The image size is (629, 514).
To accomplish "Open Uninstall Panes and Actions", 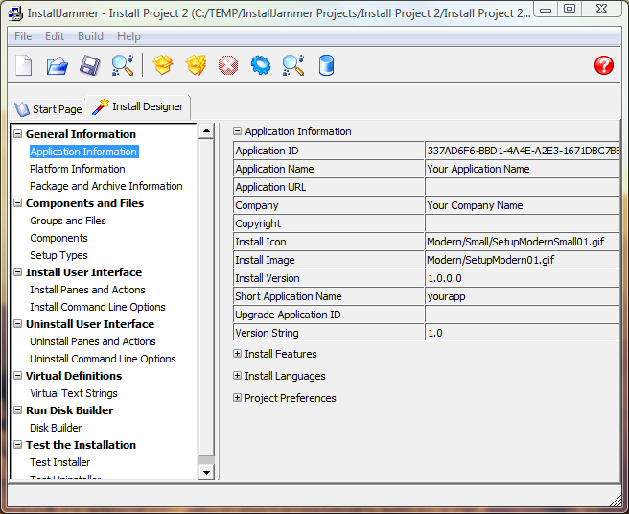I will (93, 341).
